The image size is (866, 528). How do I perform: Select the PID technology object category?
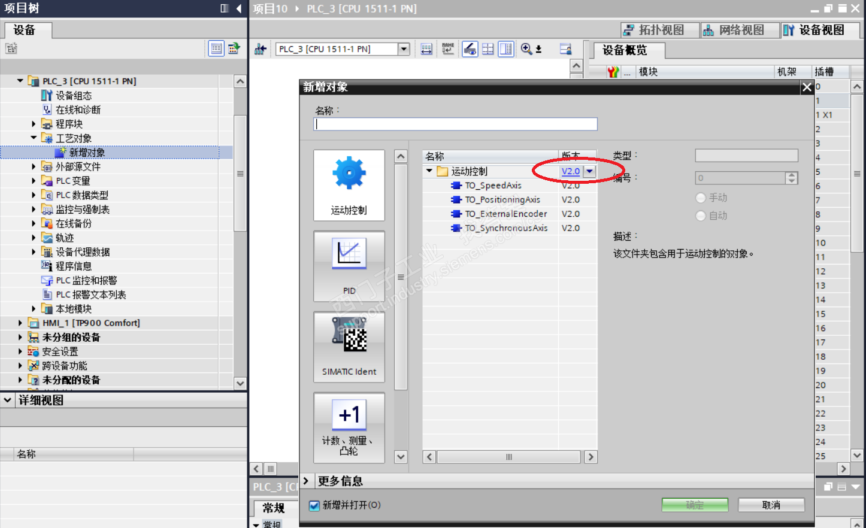coord(349,266)
